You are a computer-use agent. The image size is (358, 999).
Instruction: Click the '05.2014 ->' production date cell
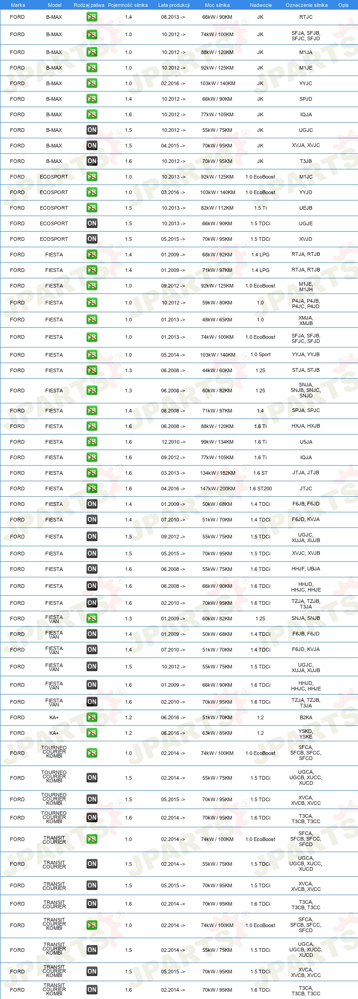(x=174, y=355)
